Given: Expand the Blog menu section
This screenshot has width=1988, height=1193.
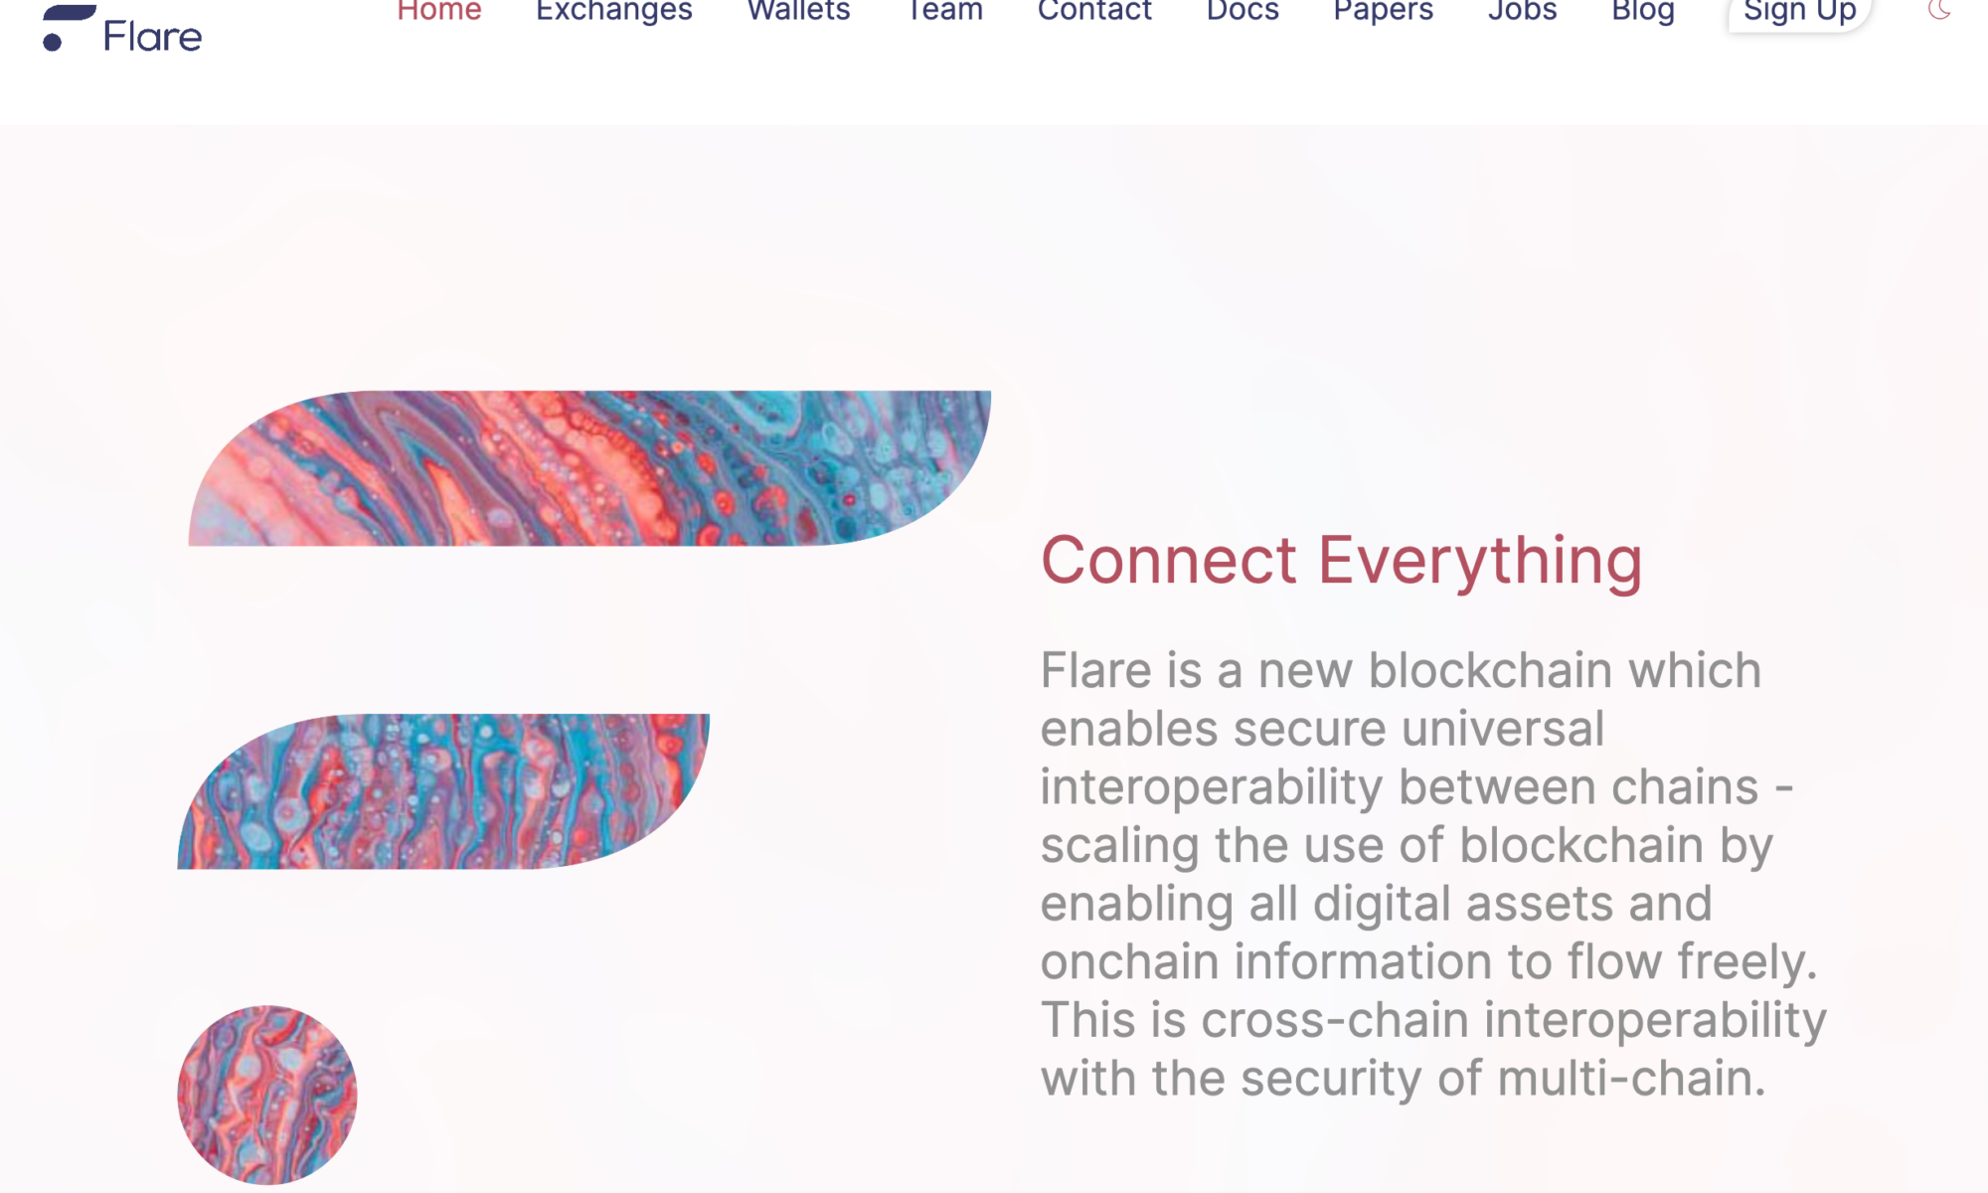Looking at the screenshot, I should tap(1643, 14).
